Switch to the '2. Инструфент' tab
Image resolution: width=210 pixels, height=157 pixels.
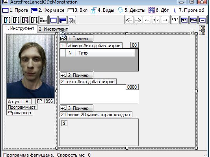coord(53,29)
